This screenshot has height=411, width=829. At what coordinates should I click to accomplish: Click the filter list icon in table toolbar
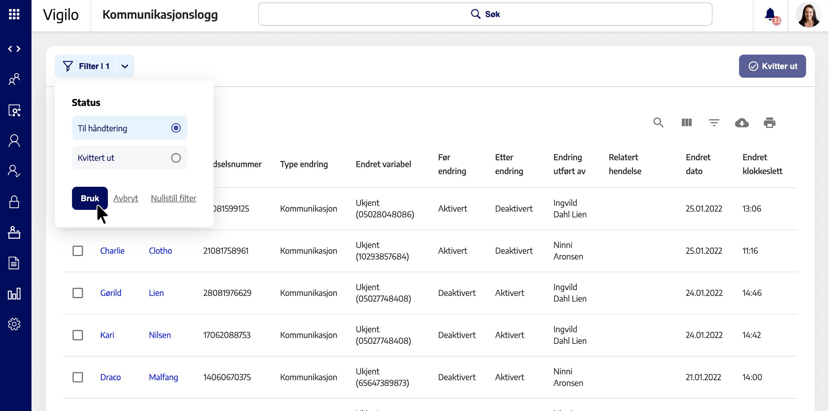(714, 123)
